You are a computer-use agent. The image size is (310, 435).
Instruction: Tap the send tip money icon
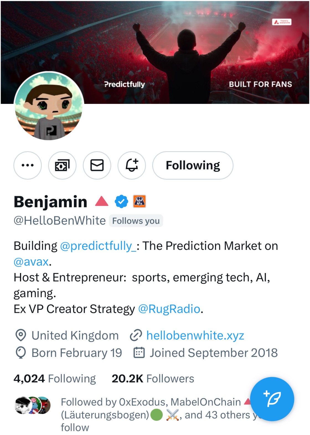click(62, 165)
